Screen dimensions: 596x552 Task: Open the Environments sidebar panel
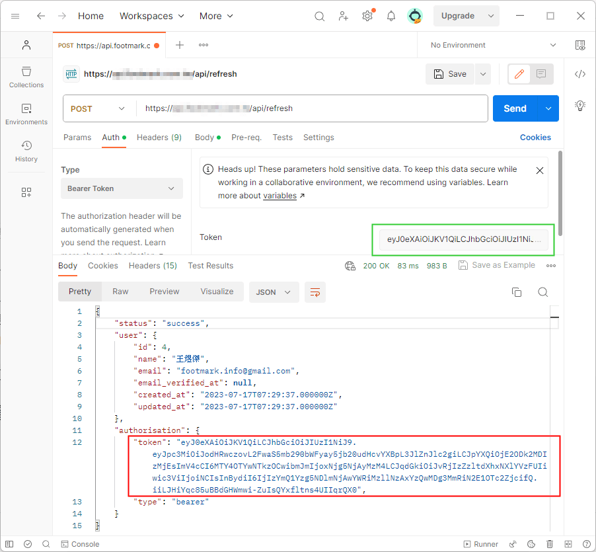click(26, 111)
